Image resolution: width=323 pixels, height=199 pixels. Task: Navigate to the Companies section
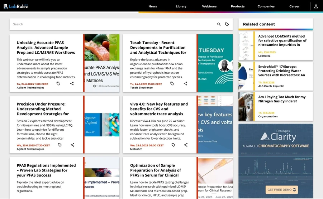pyautogui.click(x=266, y=6)
